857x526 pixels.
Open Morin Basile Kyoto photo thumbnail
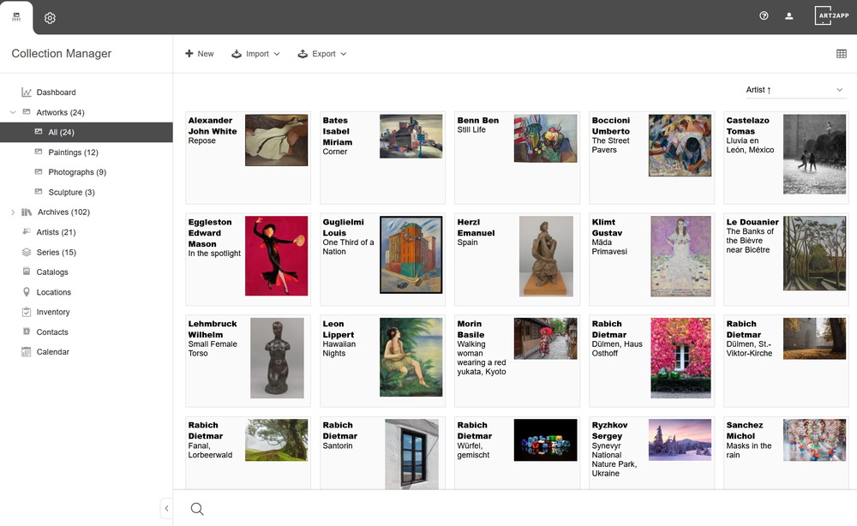click(x=545, y=338)
